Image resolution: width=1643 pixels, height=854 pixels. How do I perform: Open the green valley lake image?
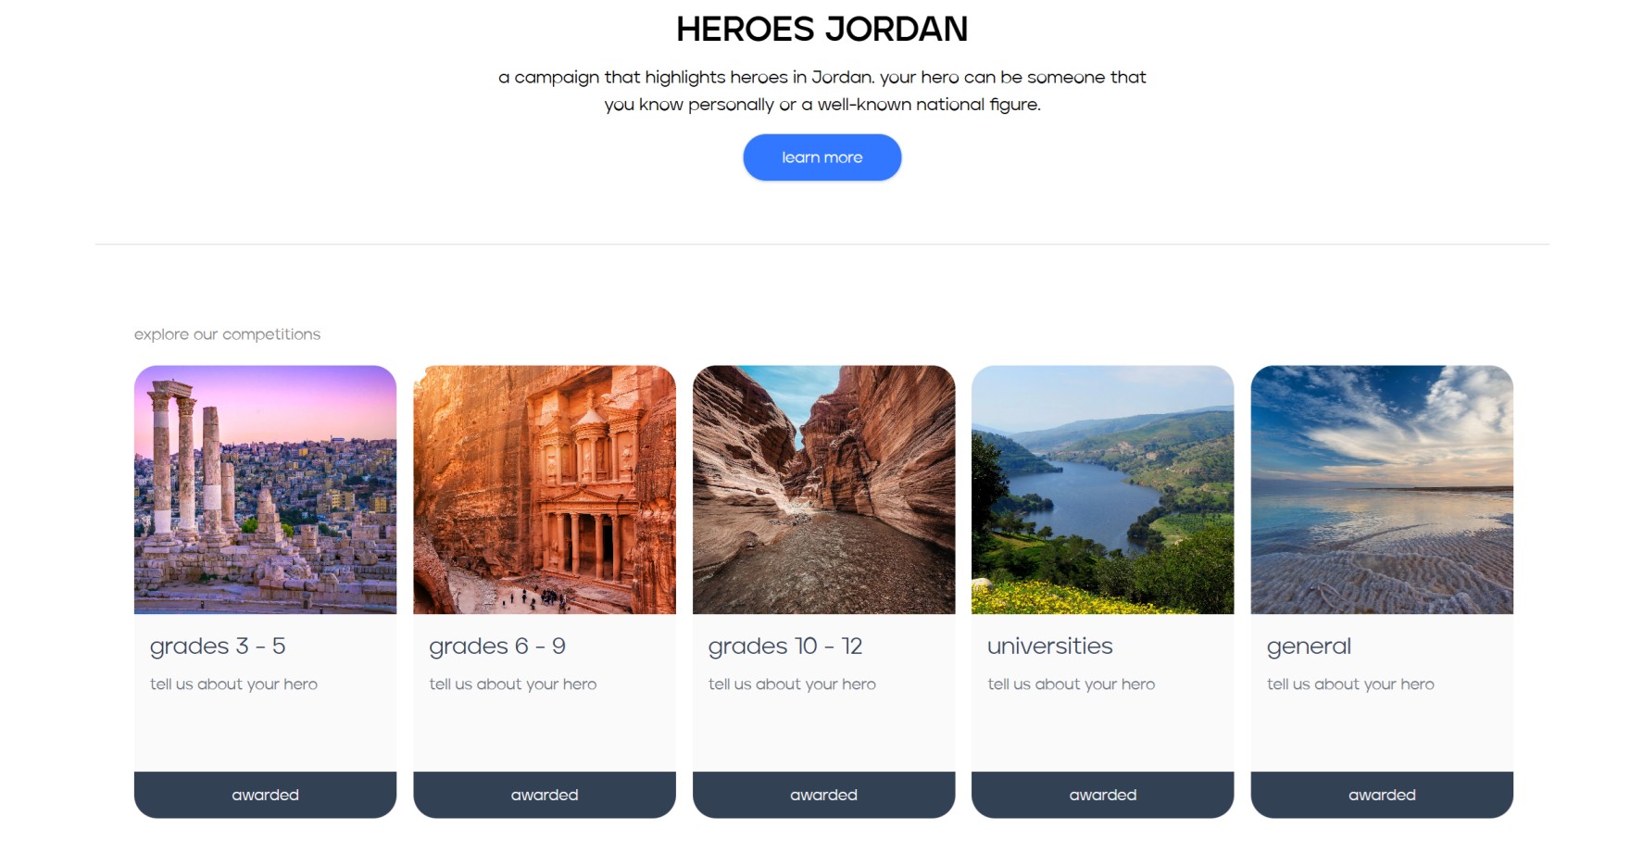click(x=1102, y=490)
